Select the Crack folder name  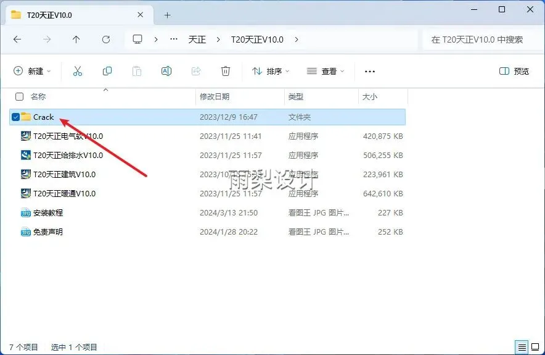[x=43, y=117]
